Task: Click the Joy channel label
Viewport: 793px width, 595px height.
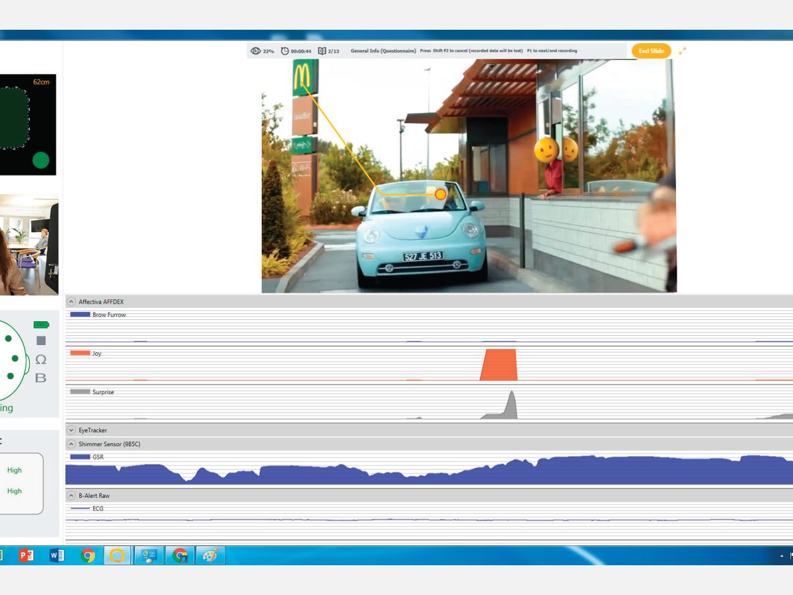Action: point(97,354)
